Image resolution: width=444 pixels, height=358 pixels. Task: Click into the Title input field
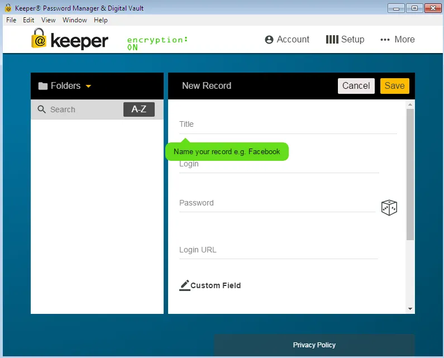(x=288, y=125)
